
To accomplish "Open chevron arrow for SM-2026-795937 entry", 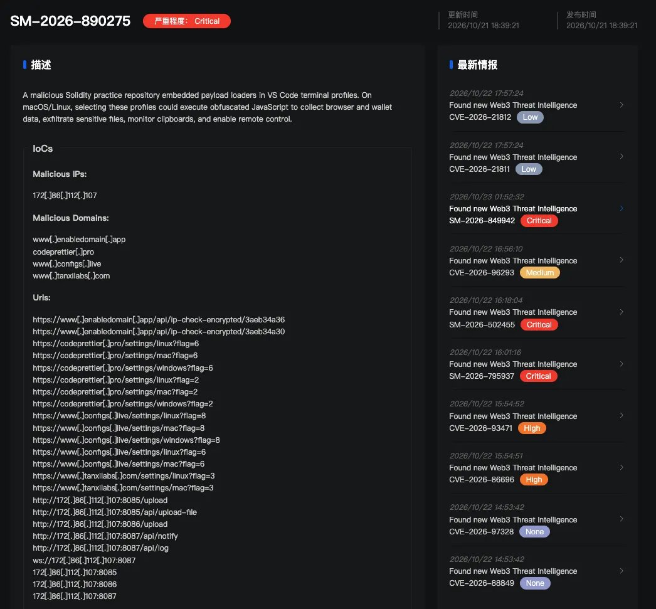I will tap(622, 364).
